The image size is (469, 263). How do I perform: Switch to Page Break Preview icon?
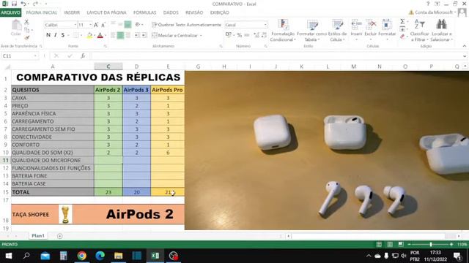tap(401, 244)
